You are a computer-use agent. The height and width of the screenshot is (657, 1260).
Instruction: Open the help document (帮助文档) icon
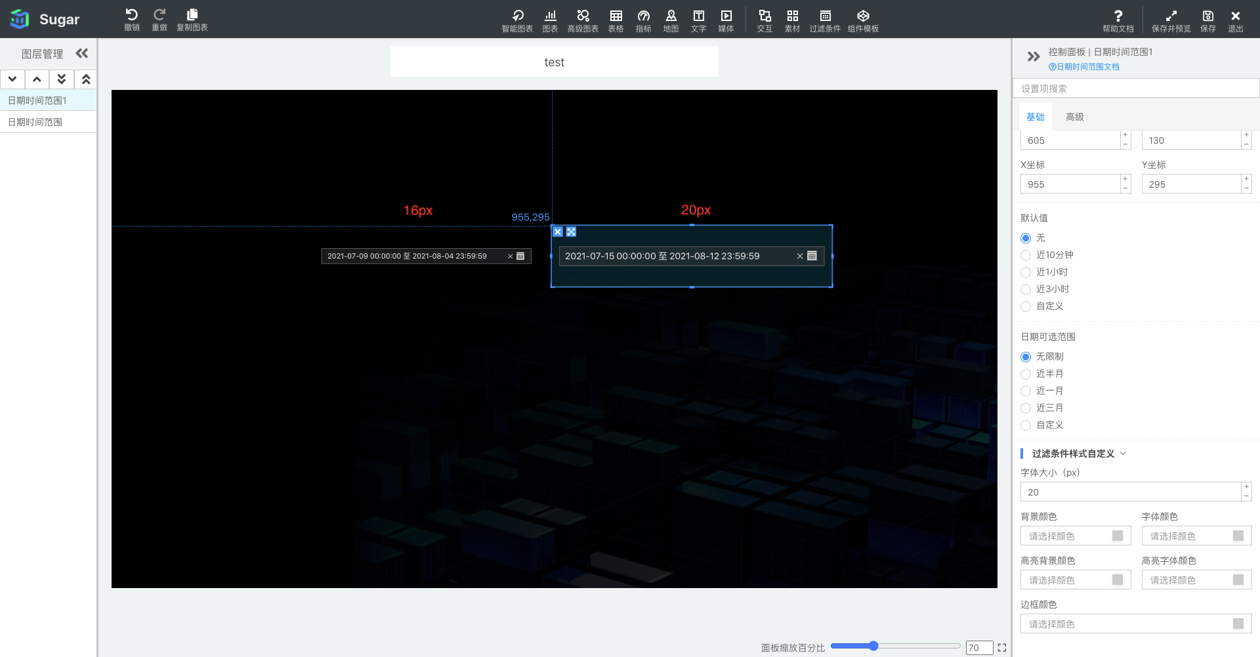[1118, 16]
